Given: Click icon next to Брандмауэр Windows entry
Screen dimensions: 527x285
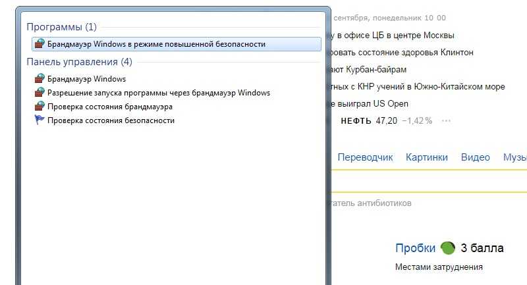Looking at the screenshot, I should 40,78.
